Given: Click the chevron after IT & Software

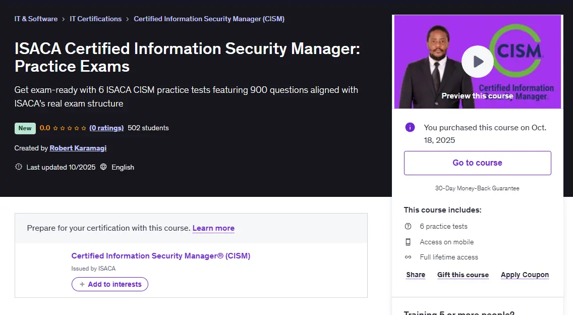Looking at the screenshot, I should point(64,19).
